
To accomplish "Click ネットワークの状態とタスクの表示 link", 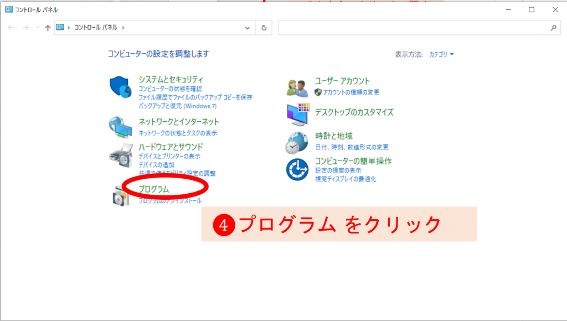I will 178,133.
